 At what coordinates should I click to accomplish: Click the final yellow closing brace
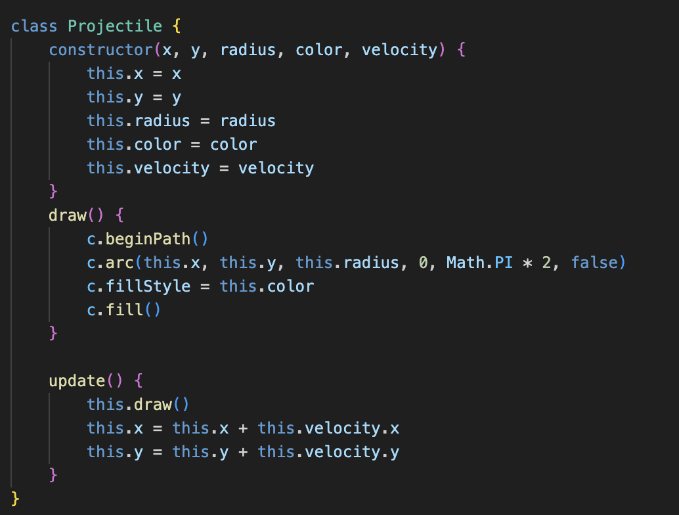point(16,499)
